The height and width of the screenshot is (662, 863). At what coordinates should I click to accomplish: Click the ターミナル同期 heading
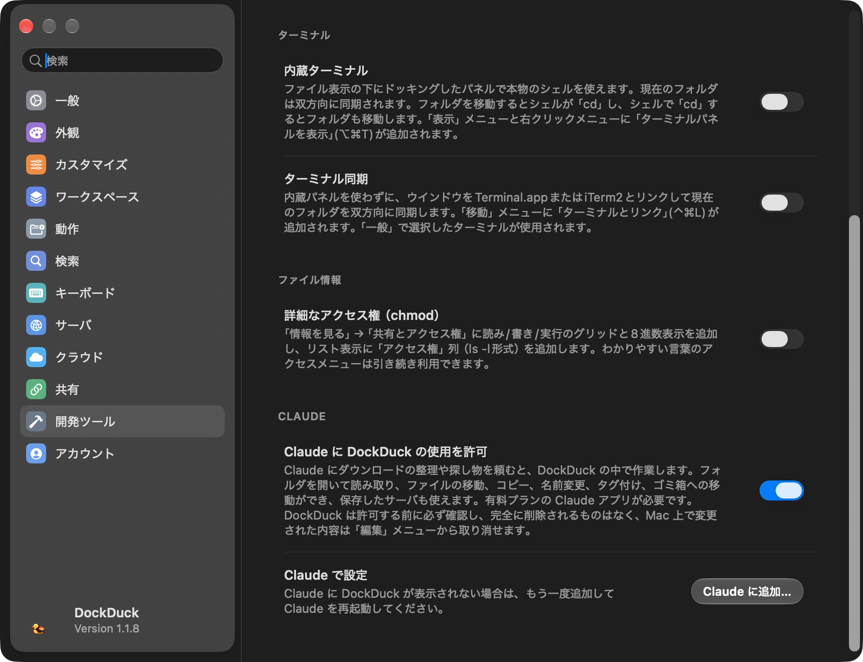click(x=326, y=179)
